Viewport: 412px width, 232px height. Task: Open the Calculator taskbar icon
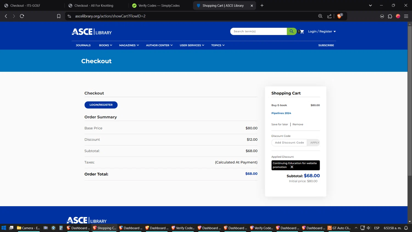pyautogui.click(x=61, y=228)
